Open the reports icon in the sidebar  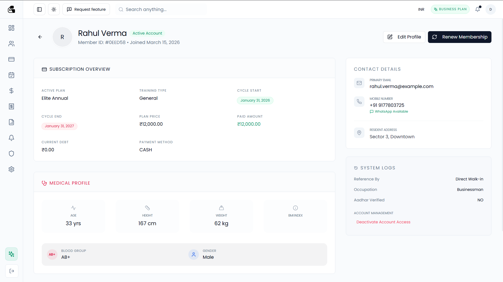11,122
